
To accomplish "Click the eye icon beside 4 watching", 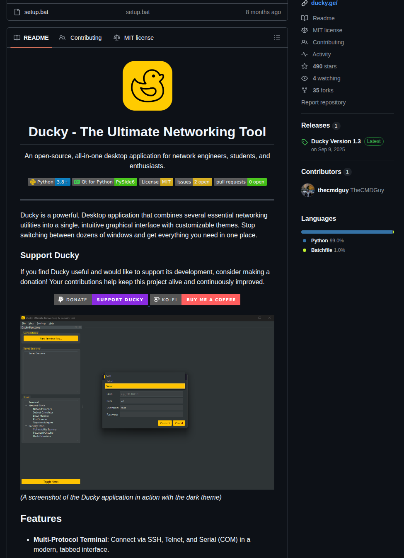I will point(305,78).
